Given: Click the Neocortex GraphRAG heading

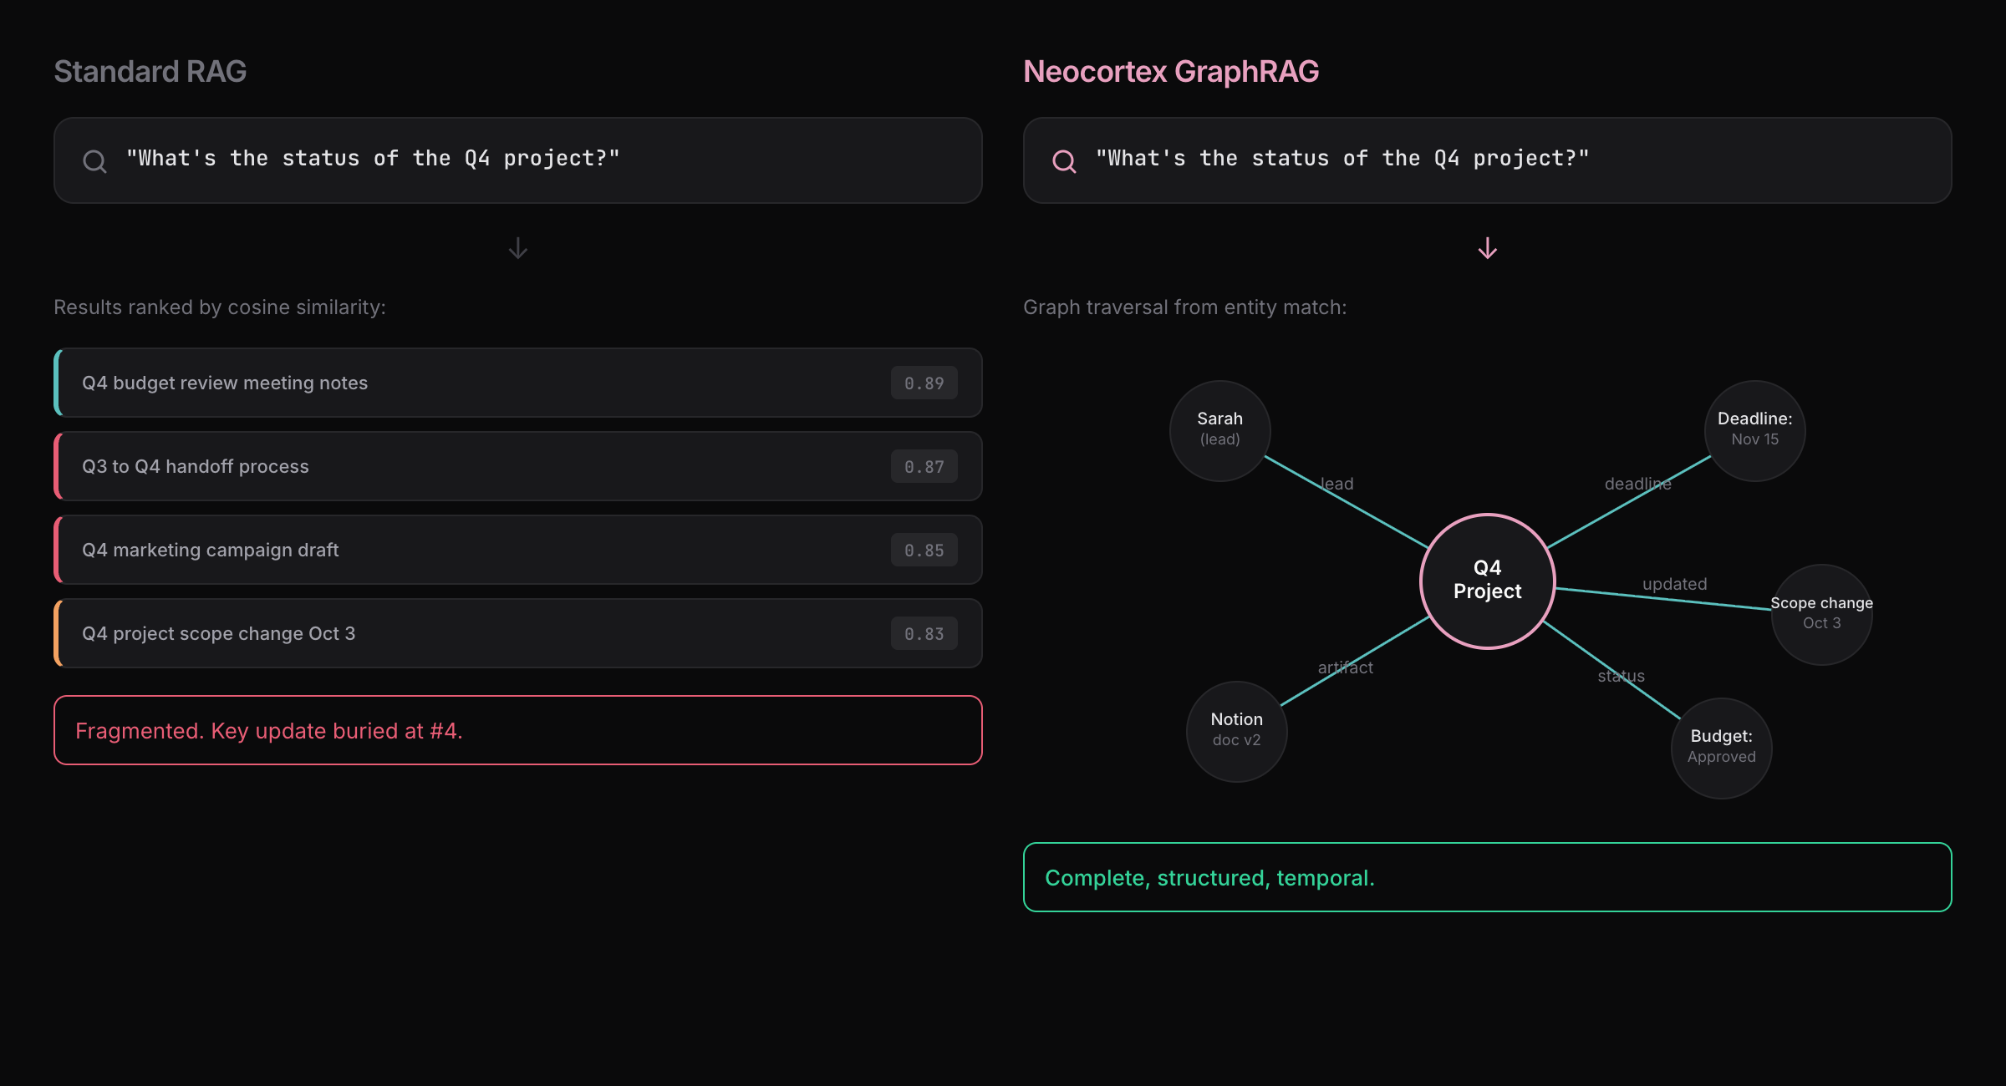Looking at the screenshot, I should click(1171, 72).
